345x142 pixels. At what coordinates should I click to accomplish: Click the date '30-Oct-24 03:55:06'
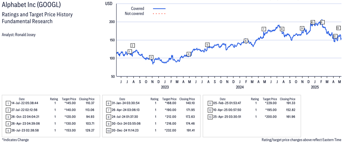tap(125, 124)
